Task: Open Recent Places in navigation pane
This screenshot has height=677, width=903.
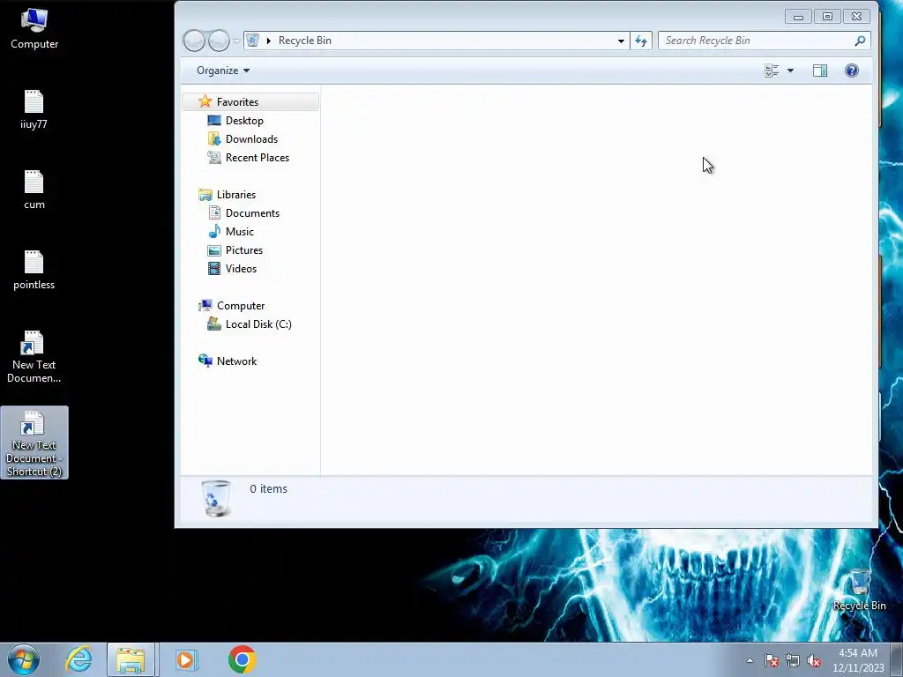Action: 257,157
